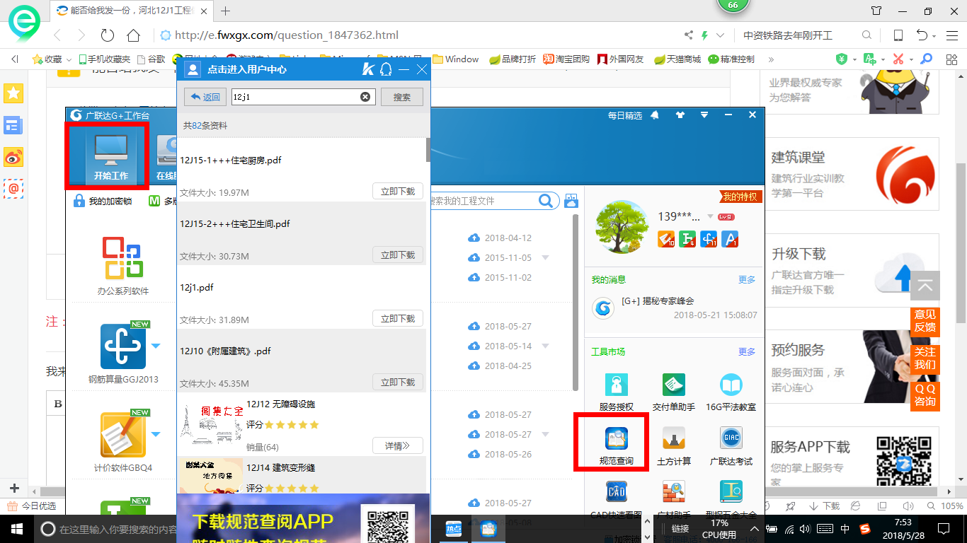Click the 搜索 button next to 12j1
967x543 pixels.
402,97
